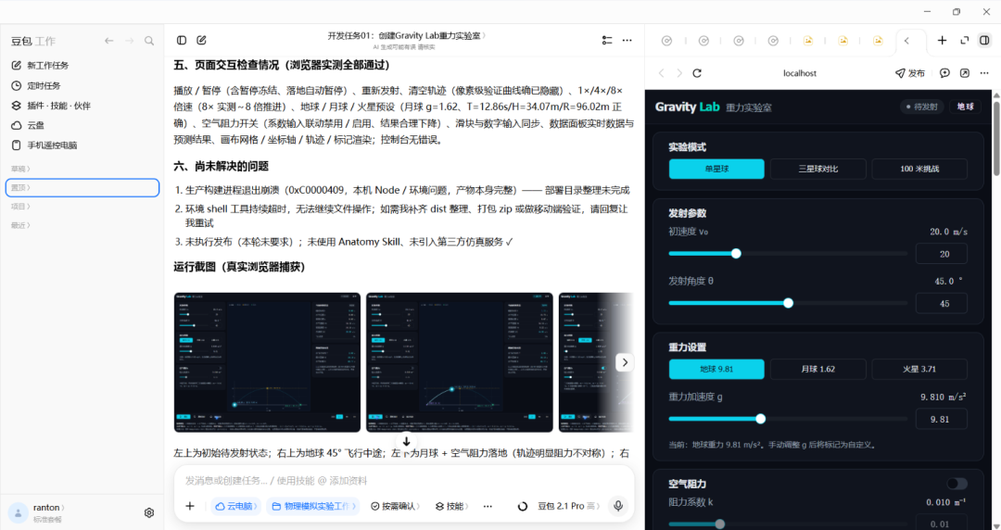Click the new chat edit icon
The image size is (1001, 530).
(x=202, y=40)
